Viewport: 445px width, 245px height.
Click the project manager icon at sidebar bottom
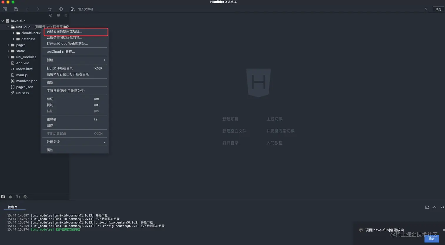point(3,197)
